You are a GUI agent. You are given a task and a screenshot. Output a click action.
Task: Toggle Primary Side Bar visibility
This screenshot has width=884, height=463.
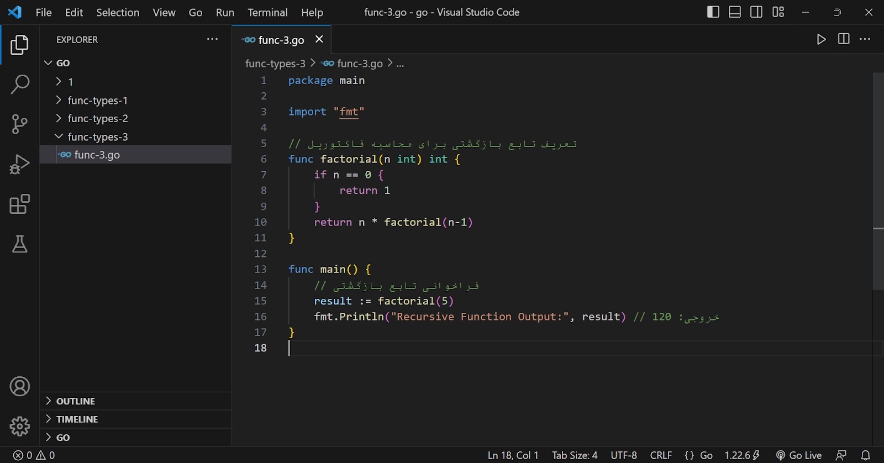(713, 12)
